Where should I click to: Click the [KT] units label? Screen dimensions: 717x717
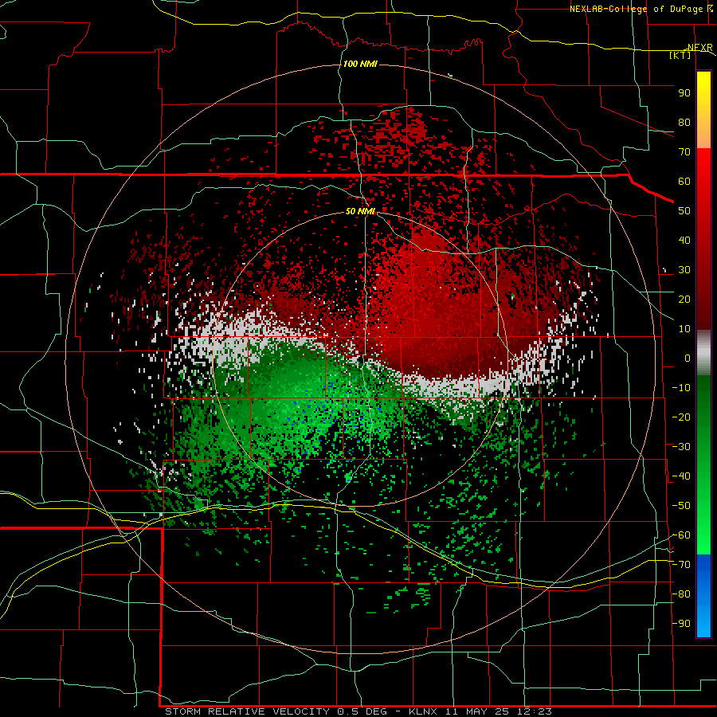coord(680,55)
